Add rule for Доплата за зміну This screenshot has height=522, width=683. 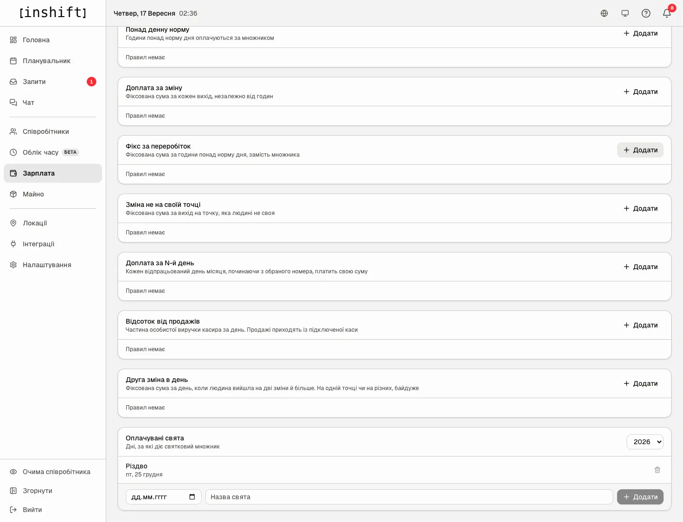tap(640, 92)
